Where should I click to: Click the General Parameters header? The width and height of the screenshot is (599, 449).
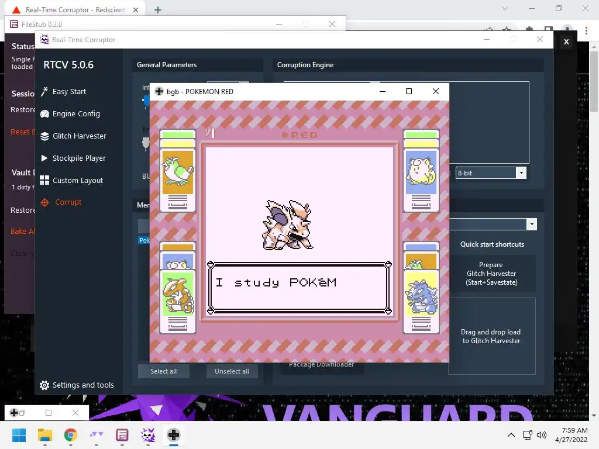pyautogui.click(x=167, y=65)
